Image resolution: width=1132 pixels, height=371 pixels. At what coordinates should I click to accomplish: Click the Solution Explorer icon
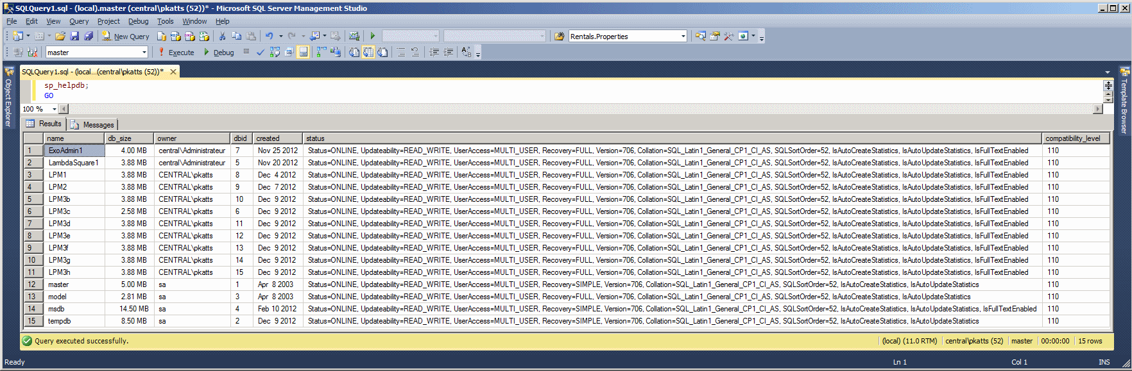[x=700, y=37]
